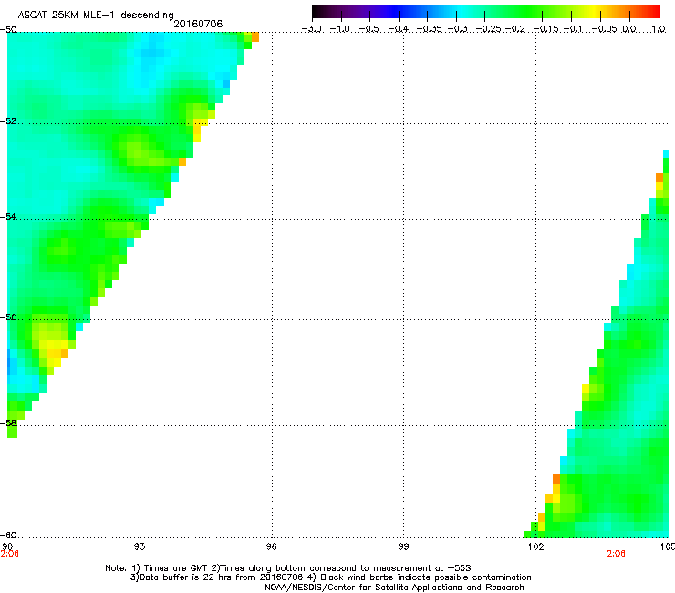
Task: Click the -52 latitude axis label
Action: 8,121
